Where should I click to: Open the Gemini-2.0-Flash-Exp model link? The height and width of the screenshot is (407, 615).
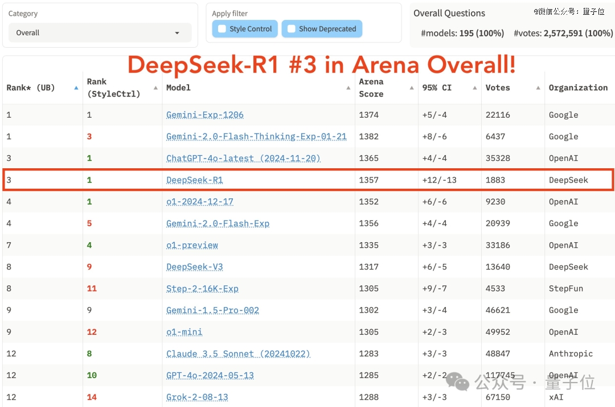tap(218, 223)
